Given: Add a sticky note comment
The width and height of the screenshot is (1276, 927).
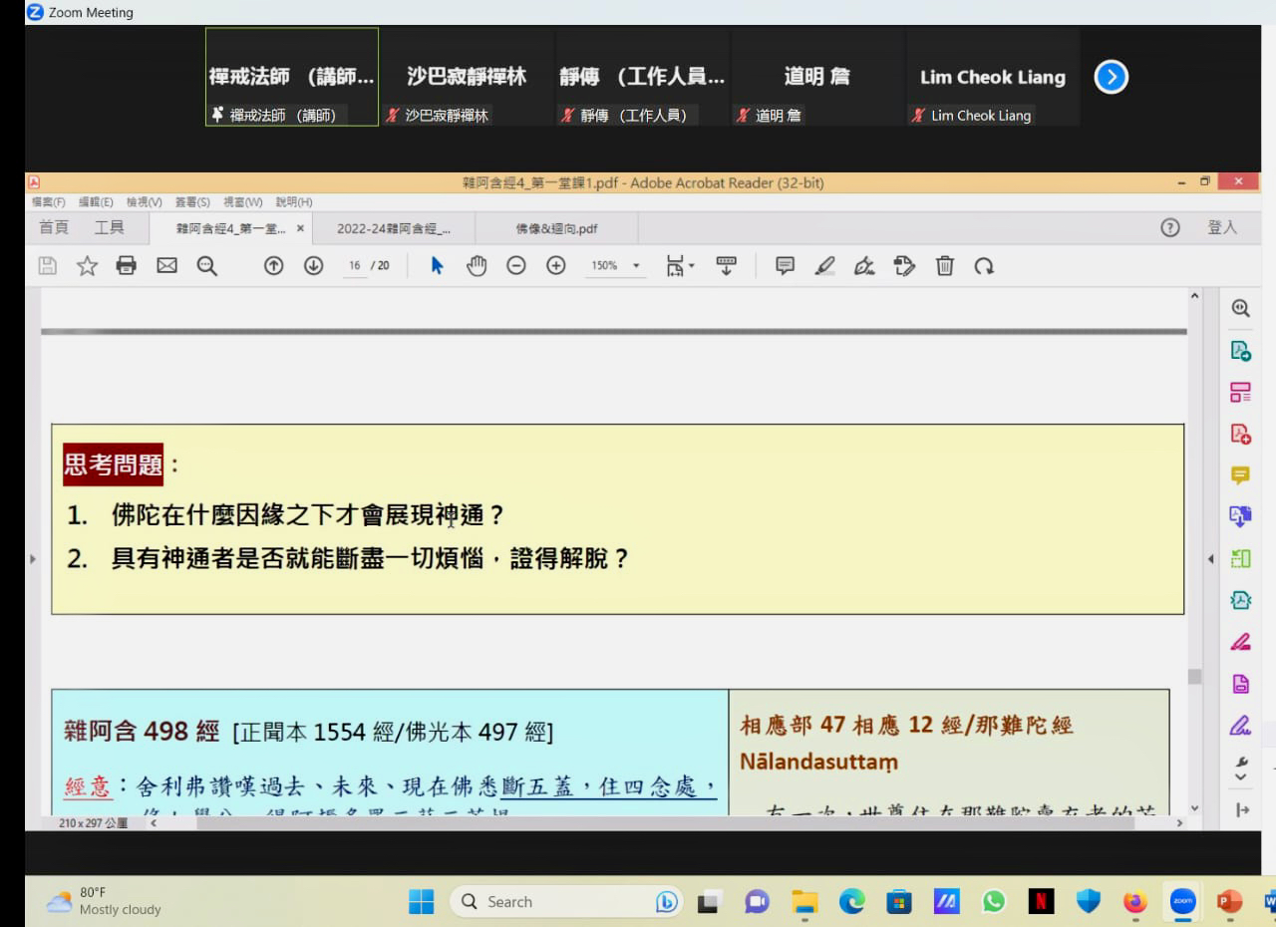Looking at the screenshot, I should pyautogui.click(x=785, y=266).
